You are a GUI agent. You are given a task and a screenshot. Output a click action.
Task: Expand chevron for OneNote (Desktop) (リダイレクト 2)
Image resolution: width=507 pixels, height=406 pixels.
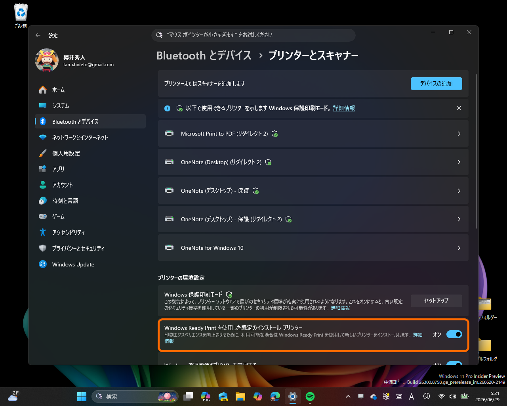[x=459, y=162]
